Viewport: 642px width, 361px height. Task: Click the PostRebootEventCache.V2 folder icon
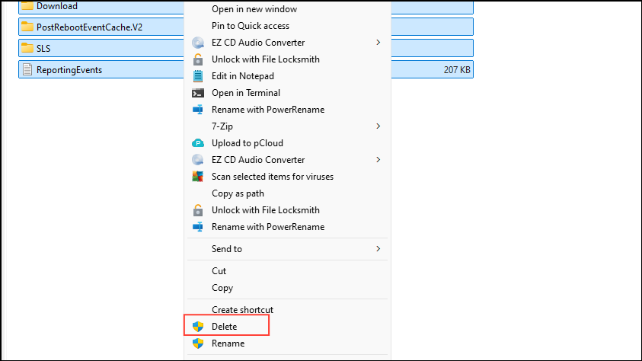coord(27,27)
